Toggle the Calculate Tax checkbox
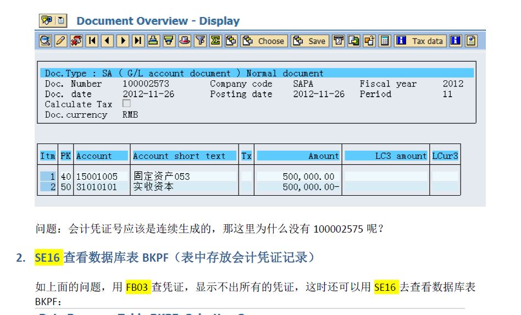Viewport: 521px width, 315px height. (x=126, y=104)
